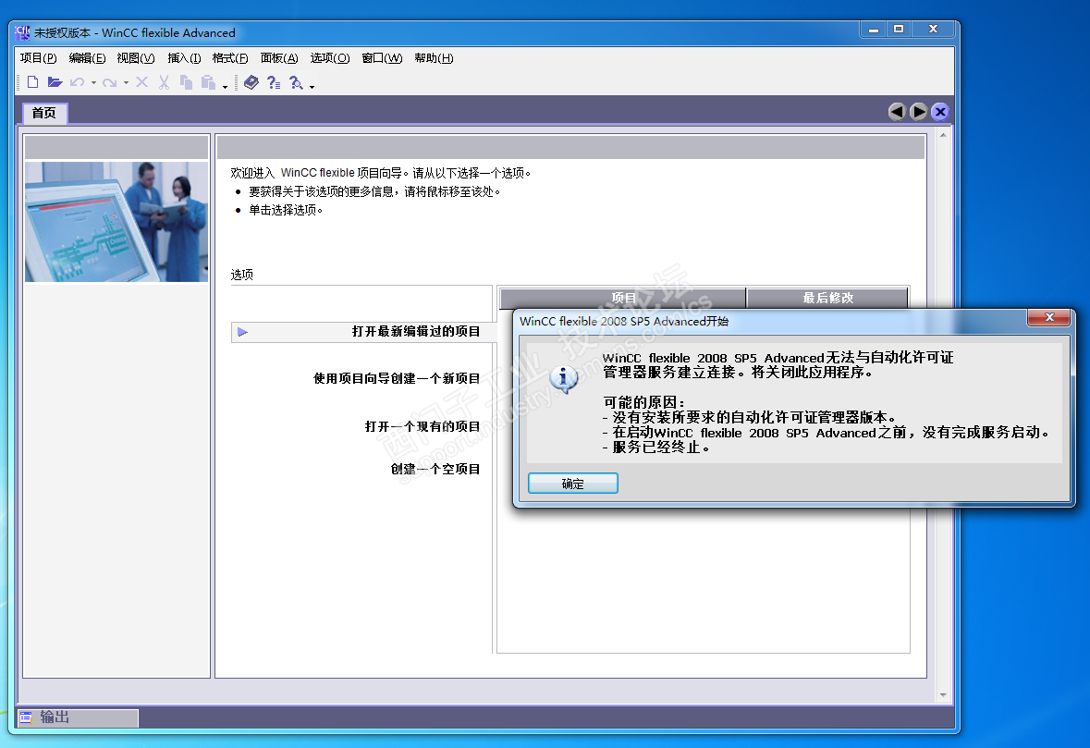Screen dimensions: 1090x748
Task: Click the Copy icon in toolbar
Action: pos(186,82)
